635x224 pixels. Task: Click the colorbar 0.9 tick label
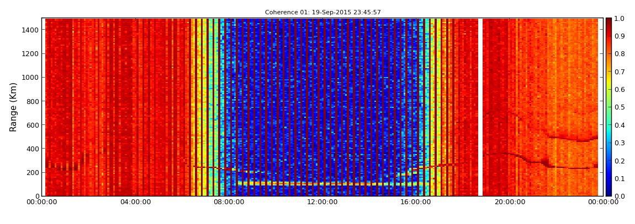(x=619, y=36)
